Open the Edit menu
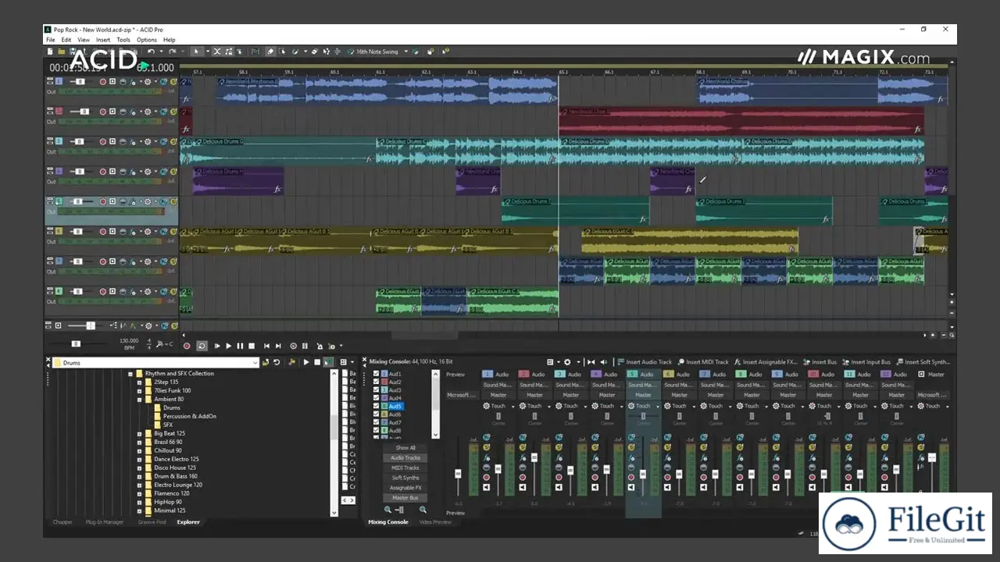Image resolution: width=1000 pixels, height=562 pixels. (66, 40)
